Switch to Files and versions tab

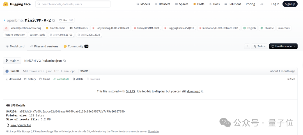(44, 46)
